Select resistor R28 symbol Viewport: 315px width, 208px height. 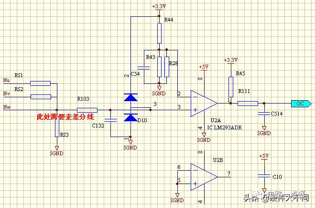tap(166, 67)
